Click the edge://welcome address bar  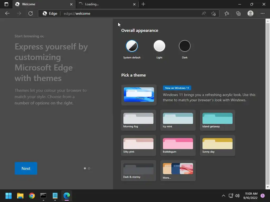point(129,13)
